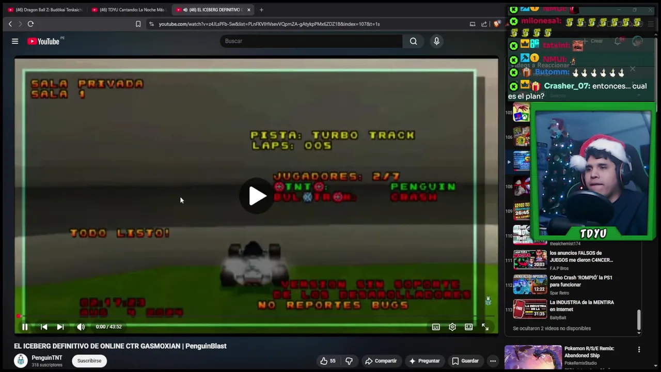Click the cast or picture-in-picture address bar icon
Viewport: 661px width, 372px height.
473,24
